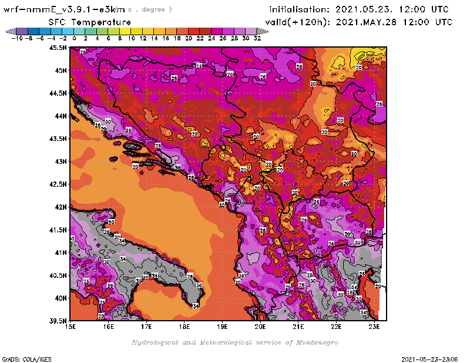The height and width of the screenshot is (363, 470).
Task: Click legend tick label 16
Action: (166, 38)
